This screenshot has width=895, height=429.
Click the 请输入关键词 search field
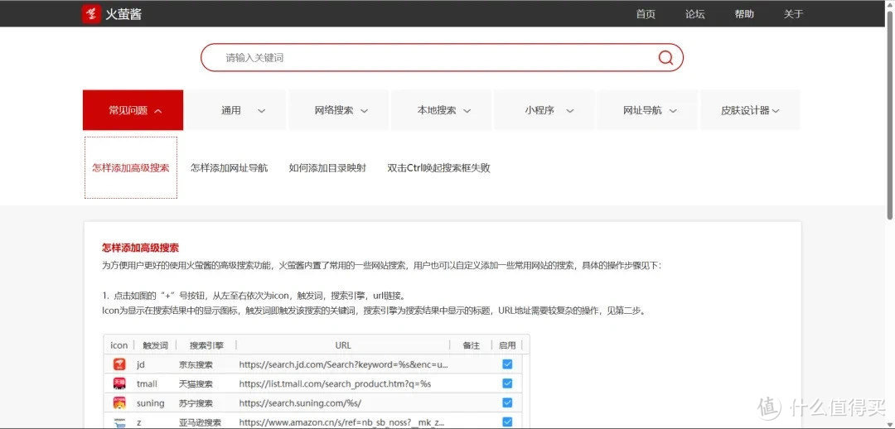click(442, 58)
